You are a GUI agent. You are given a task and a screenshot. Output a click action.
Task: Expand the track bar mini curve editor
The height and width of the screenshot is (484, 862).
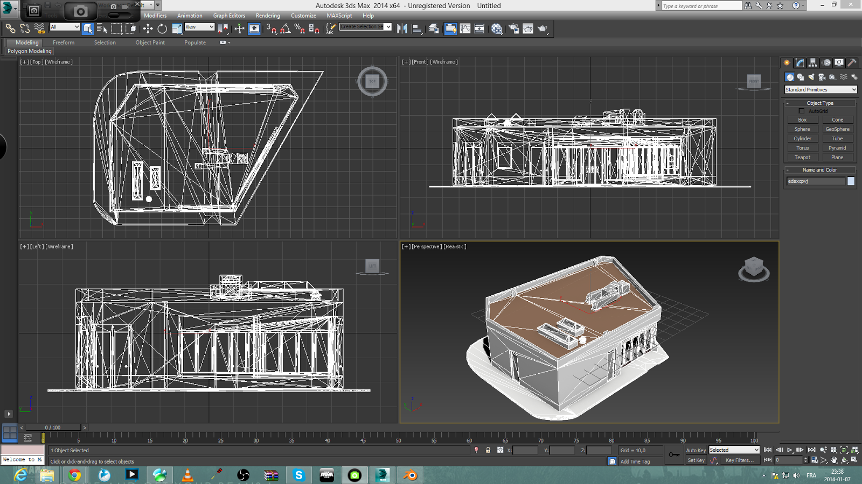27,438
